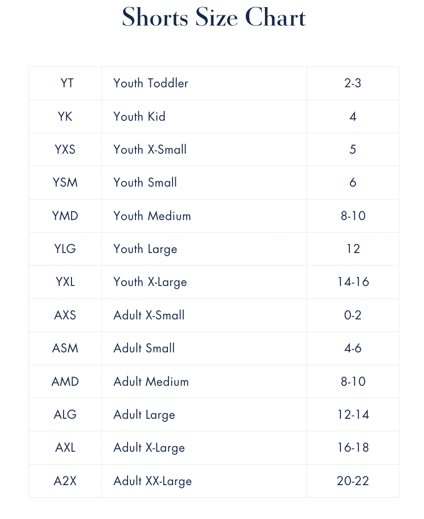The width and height of the screenshot is (424, 519).
Task: Select the Youth X-Large row label
Action: [150, 282]
